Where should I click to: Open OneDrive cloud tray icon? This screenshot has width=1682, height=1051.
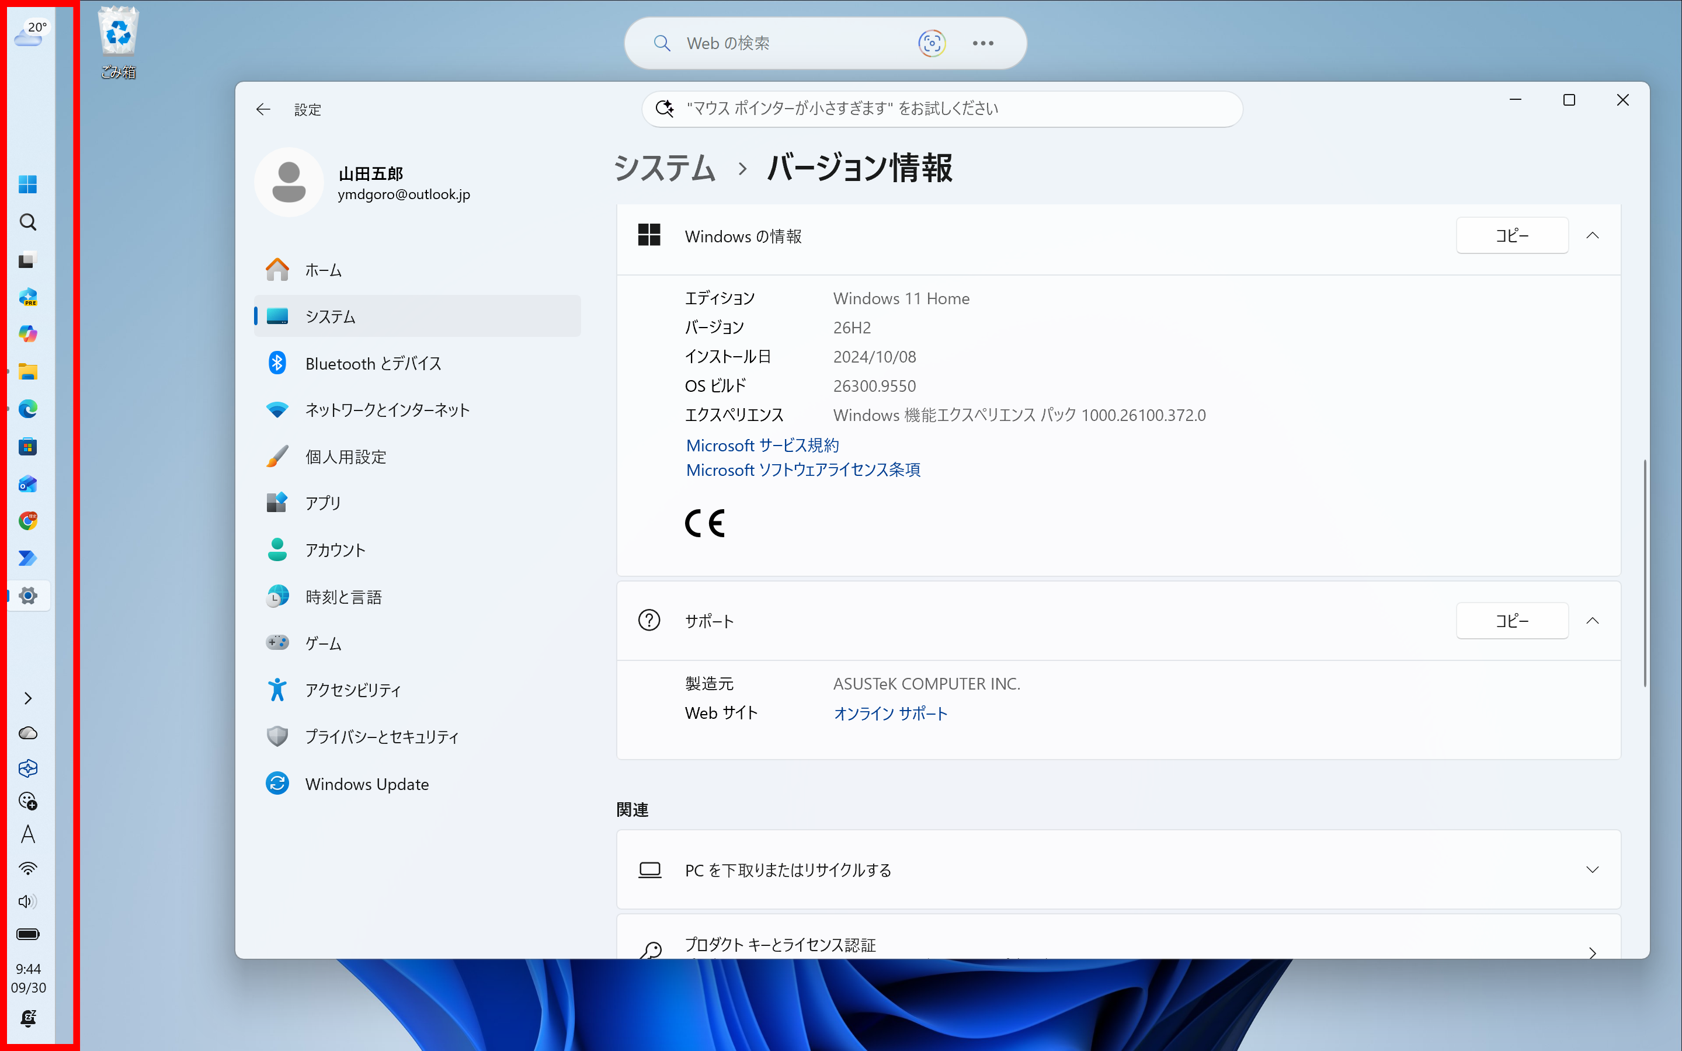click(x=28, y=733)
